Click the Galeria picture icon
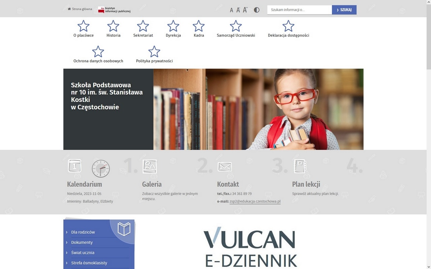Viewport: 431px width, 269px height. point(150,166)
